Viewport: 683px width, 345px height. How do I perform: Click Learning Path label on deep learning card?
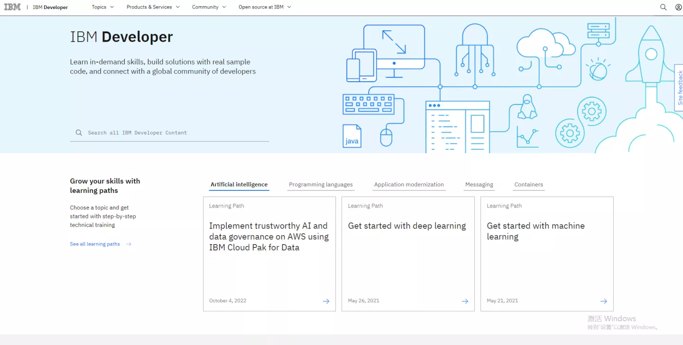(365, 206)
